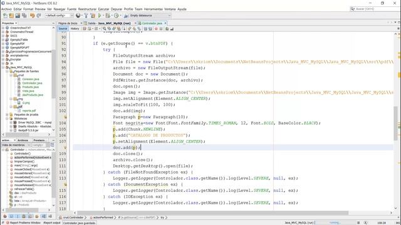
Task: Minimize the Proyectos panel
Action: coord(53,23)
